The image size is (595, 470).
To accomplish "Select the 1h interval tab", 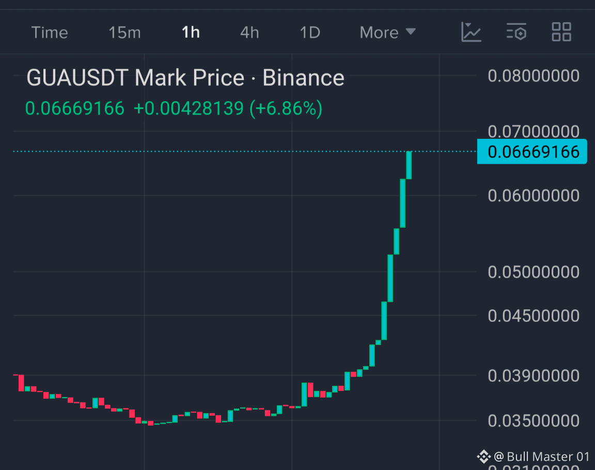I will [x=191, y=33].
